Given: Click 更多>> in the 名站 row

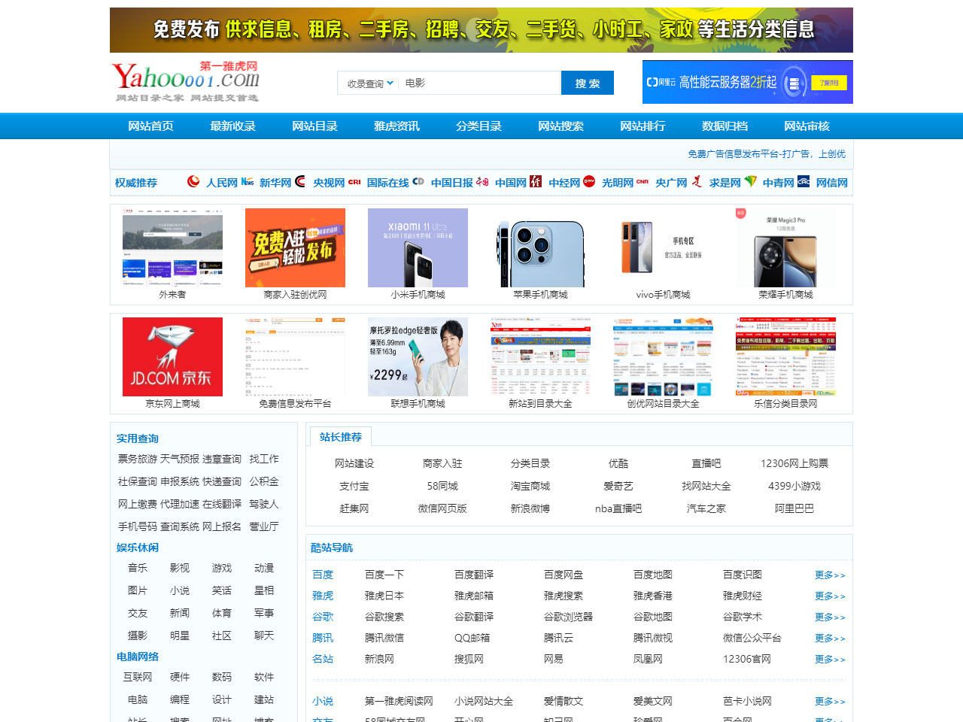Looking at the screenshot, I should coord(830,659).
